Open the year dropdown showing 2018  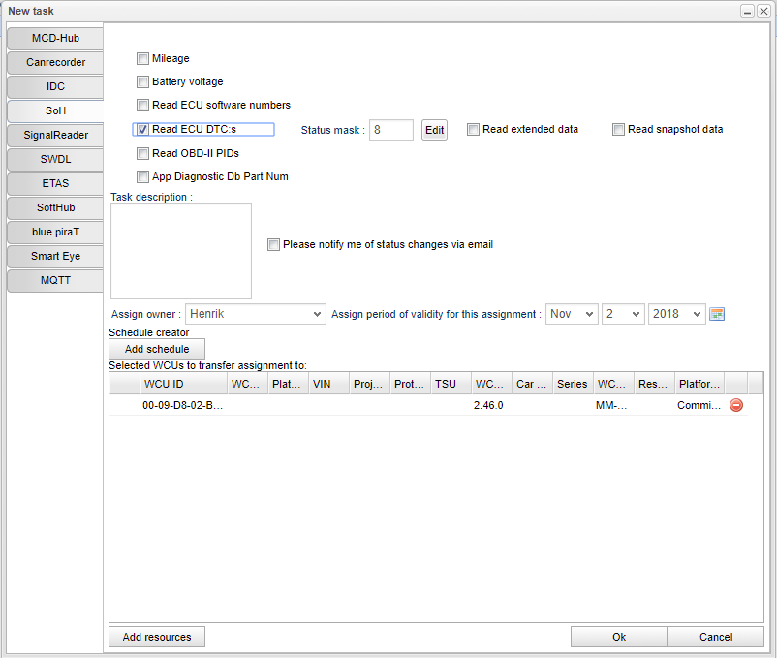tap(676, 314)
